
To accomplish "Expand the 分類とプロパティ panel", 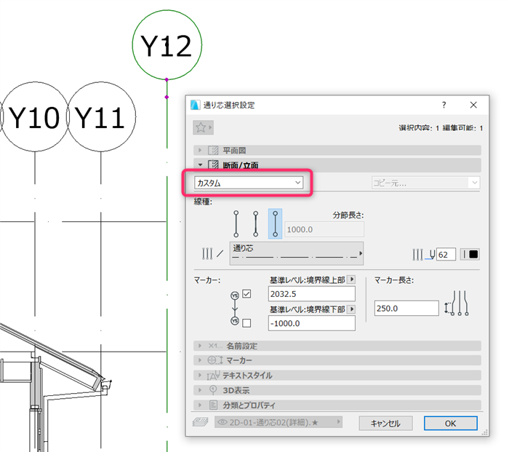I will click(337, 405).
